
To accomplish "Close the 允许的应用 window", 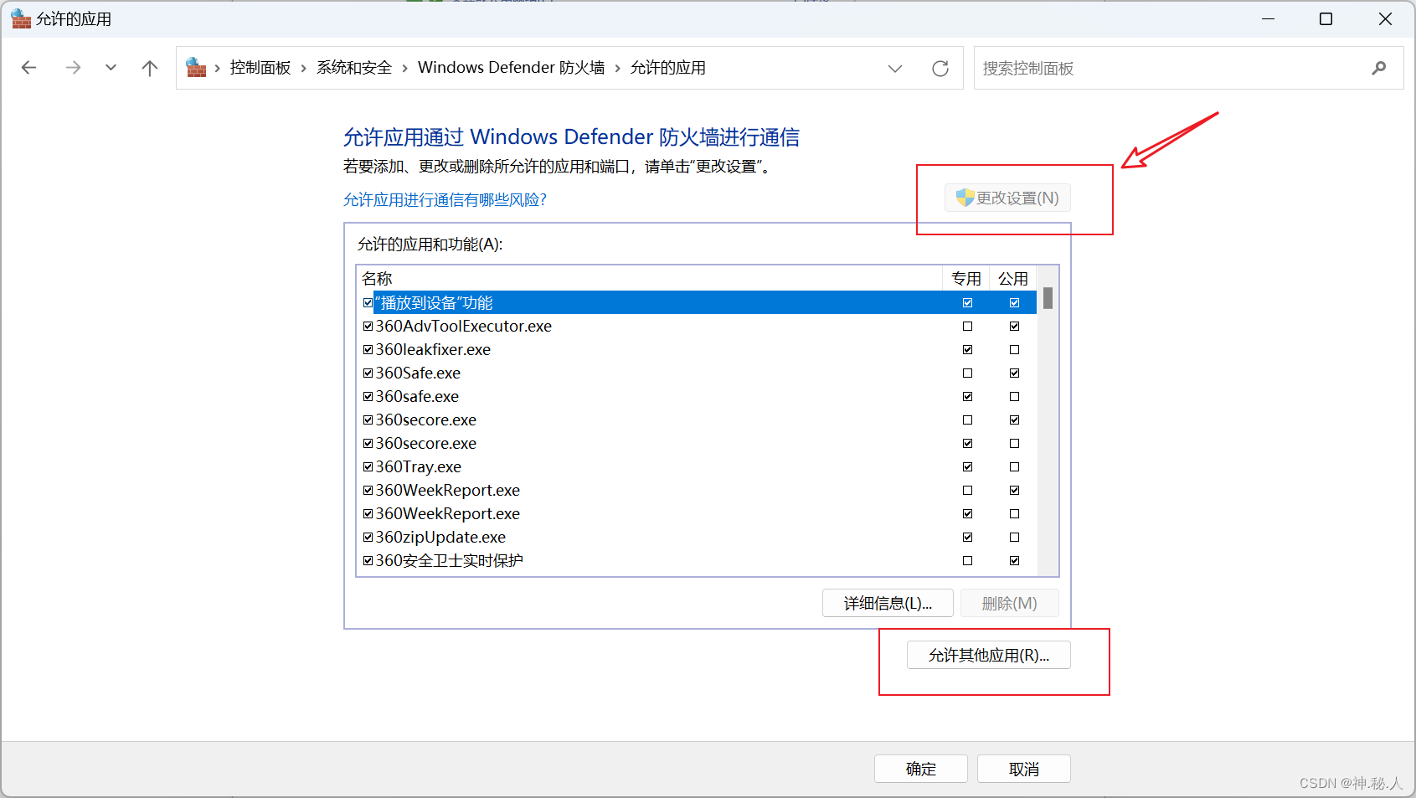I will click(x=1386, y=18).
